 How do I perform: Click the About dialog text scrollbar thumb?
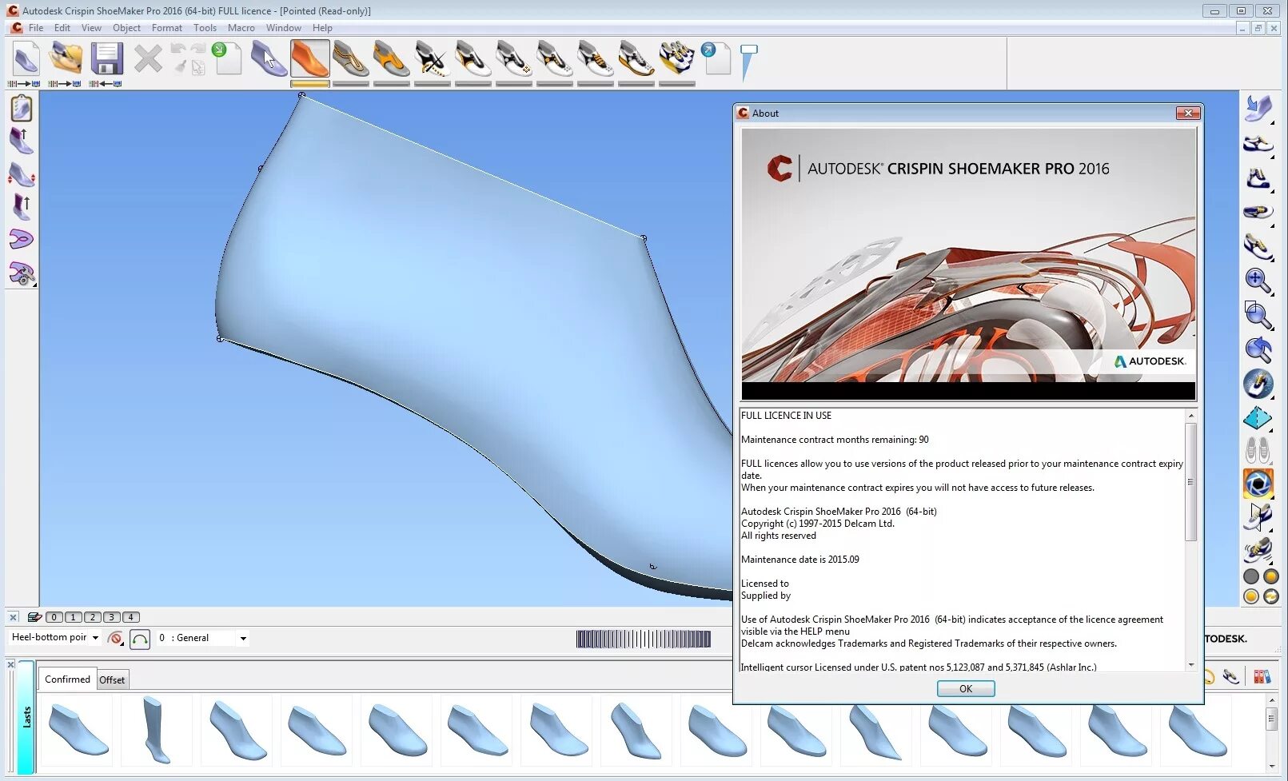point(1191,482)
